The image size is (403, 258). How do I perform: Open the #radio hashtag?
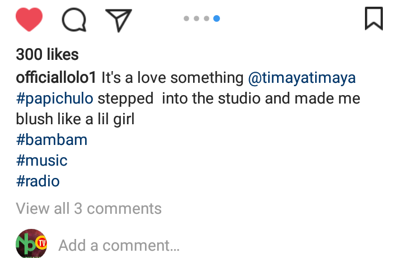(x=38, y=181)
